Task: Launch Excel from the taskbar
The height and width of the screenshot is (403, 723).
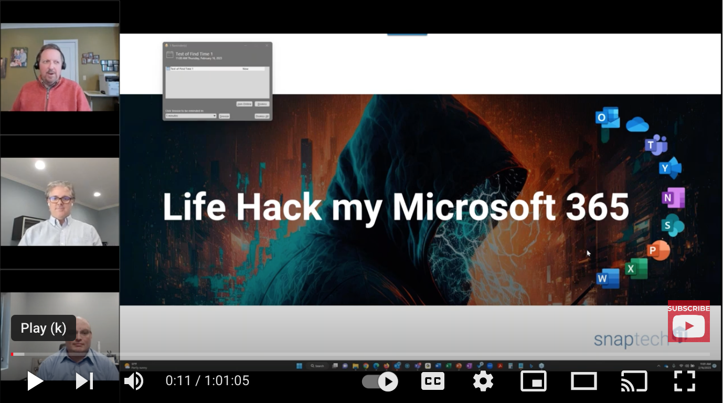Action: point(448,366)
